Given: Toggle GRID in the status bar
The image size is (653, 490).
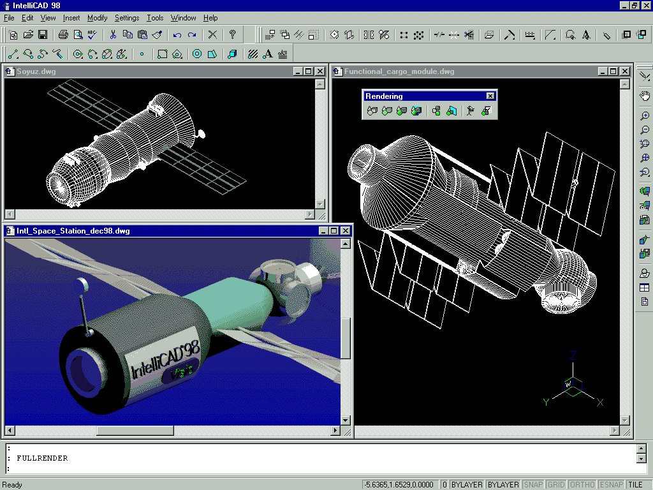Looking at the screenshot, I should 556,485.
